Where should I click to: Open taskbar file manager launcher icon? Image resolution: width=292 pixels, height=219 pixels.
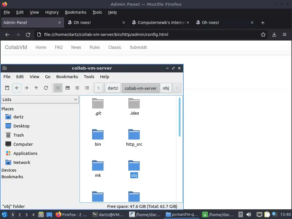(x=41, y=214)
